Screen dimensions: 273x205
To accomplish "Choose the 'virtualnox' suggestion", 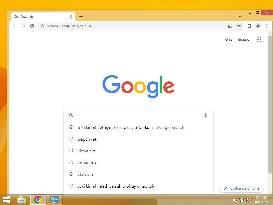I will pos(138,151).
